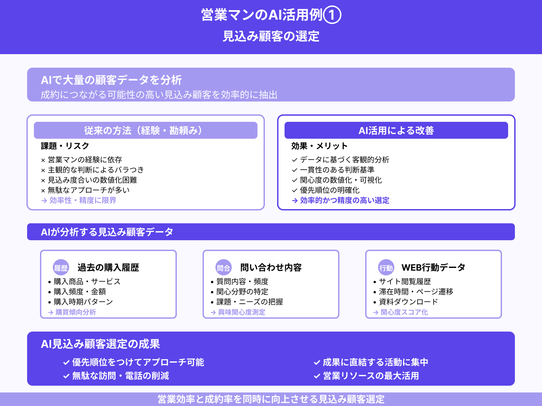Click the 効率的かつ精度の高い選定 conclusion text
Screen dimensions: 542x406
click(345, 201)
